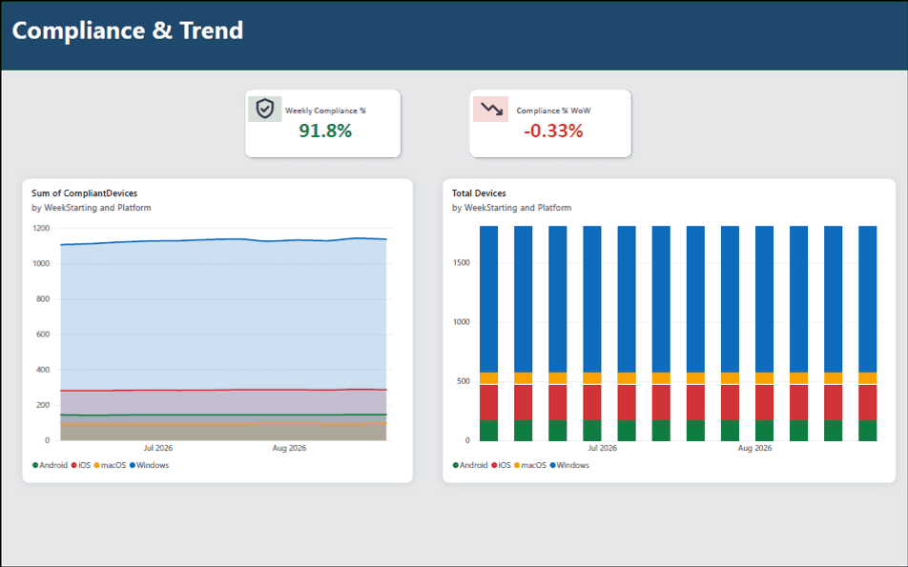Click Aug 2026 label on Total Devices axis
The height and width of the screenshot is (567, 908).
[x=755, y=448]
